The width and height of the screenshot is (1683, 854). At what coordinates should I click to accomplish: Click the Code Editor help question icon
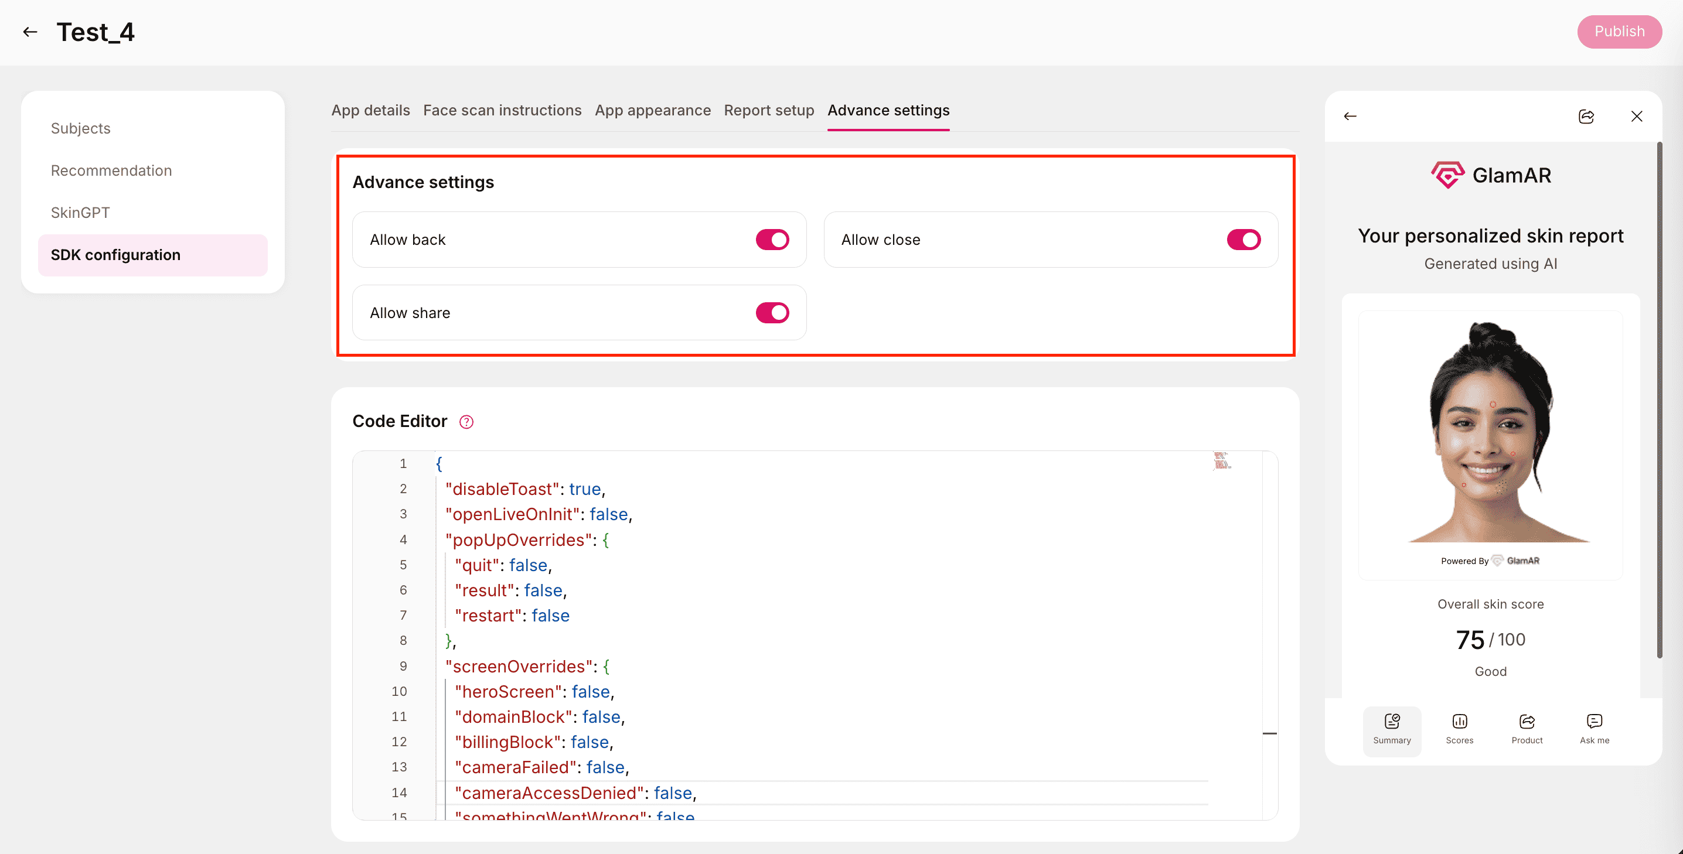coord(466,422)
